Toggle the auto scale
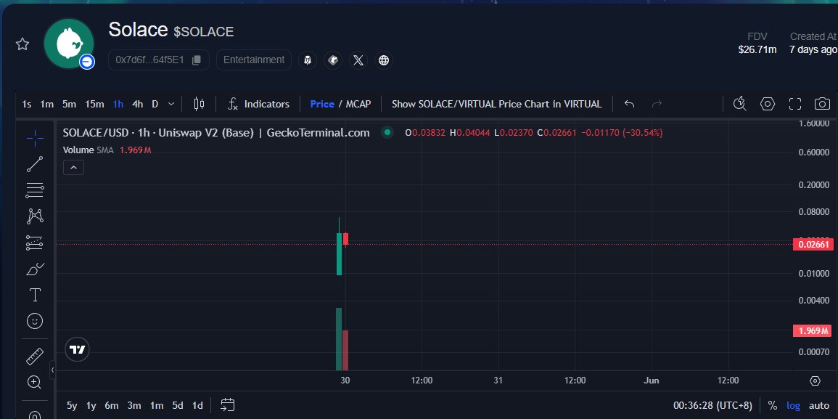Screen dimensions: 838x419 click(x=818, y=406)
